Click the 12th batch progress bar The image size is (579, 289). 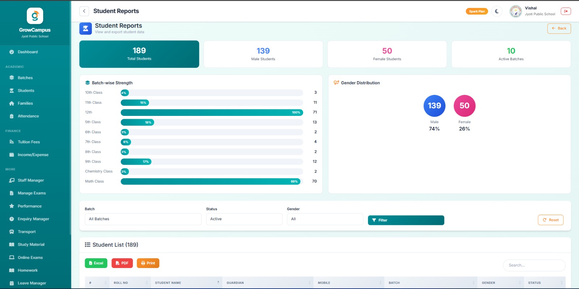(212, 112)
